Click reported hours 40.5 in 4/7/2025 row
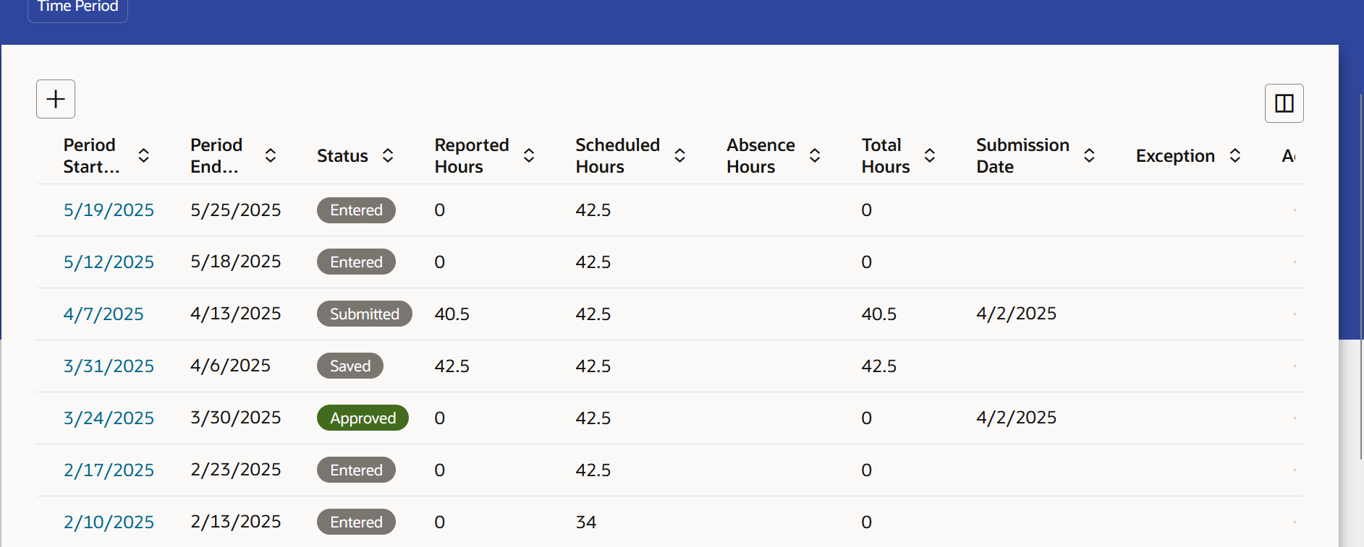This screenshot has width=1364, height=547. (x=452, y=314)
